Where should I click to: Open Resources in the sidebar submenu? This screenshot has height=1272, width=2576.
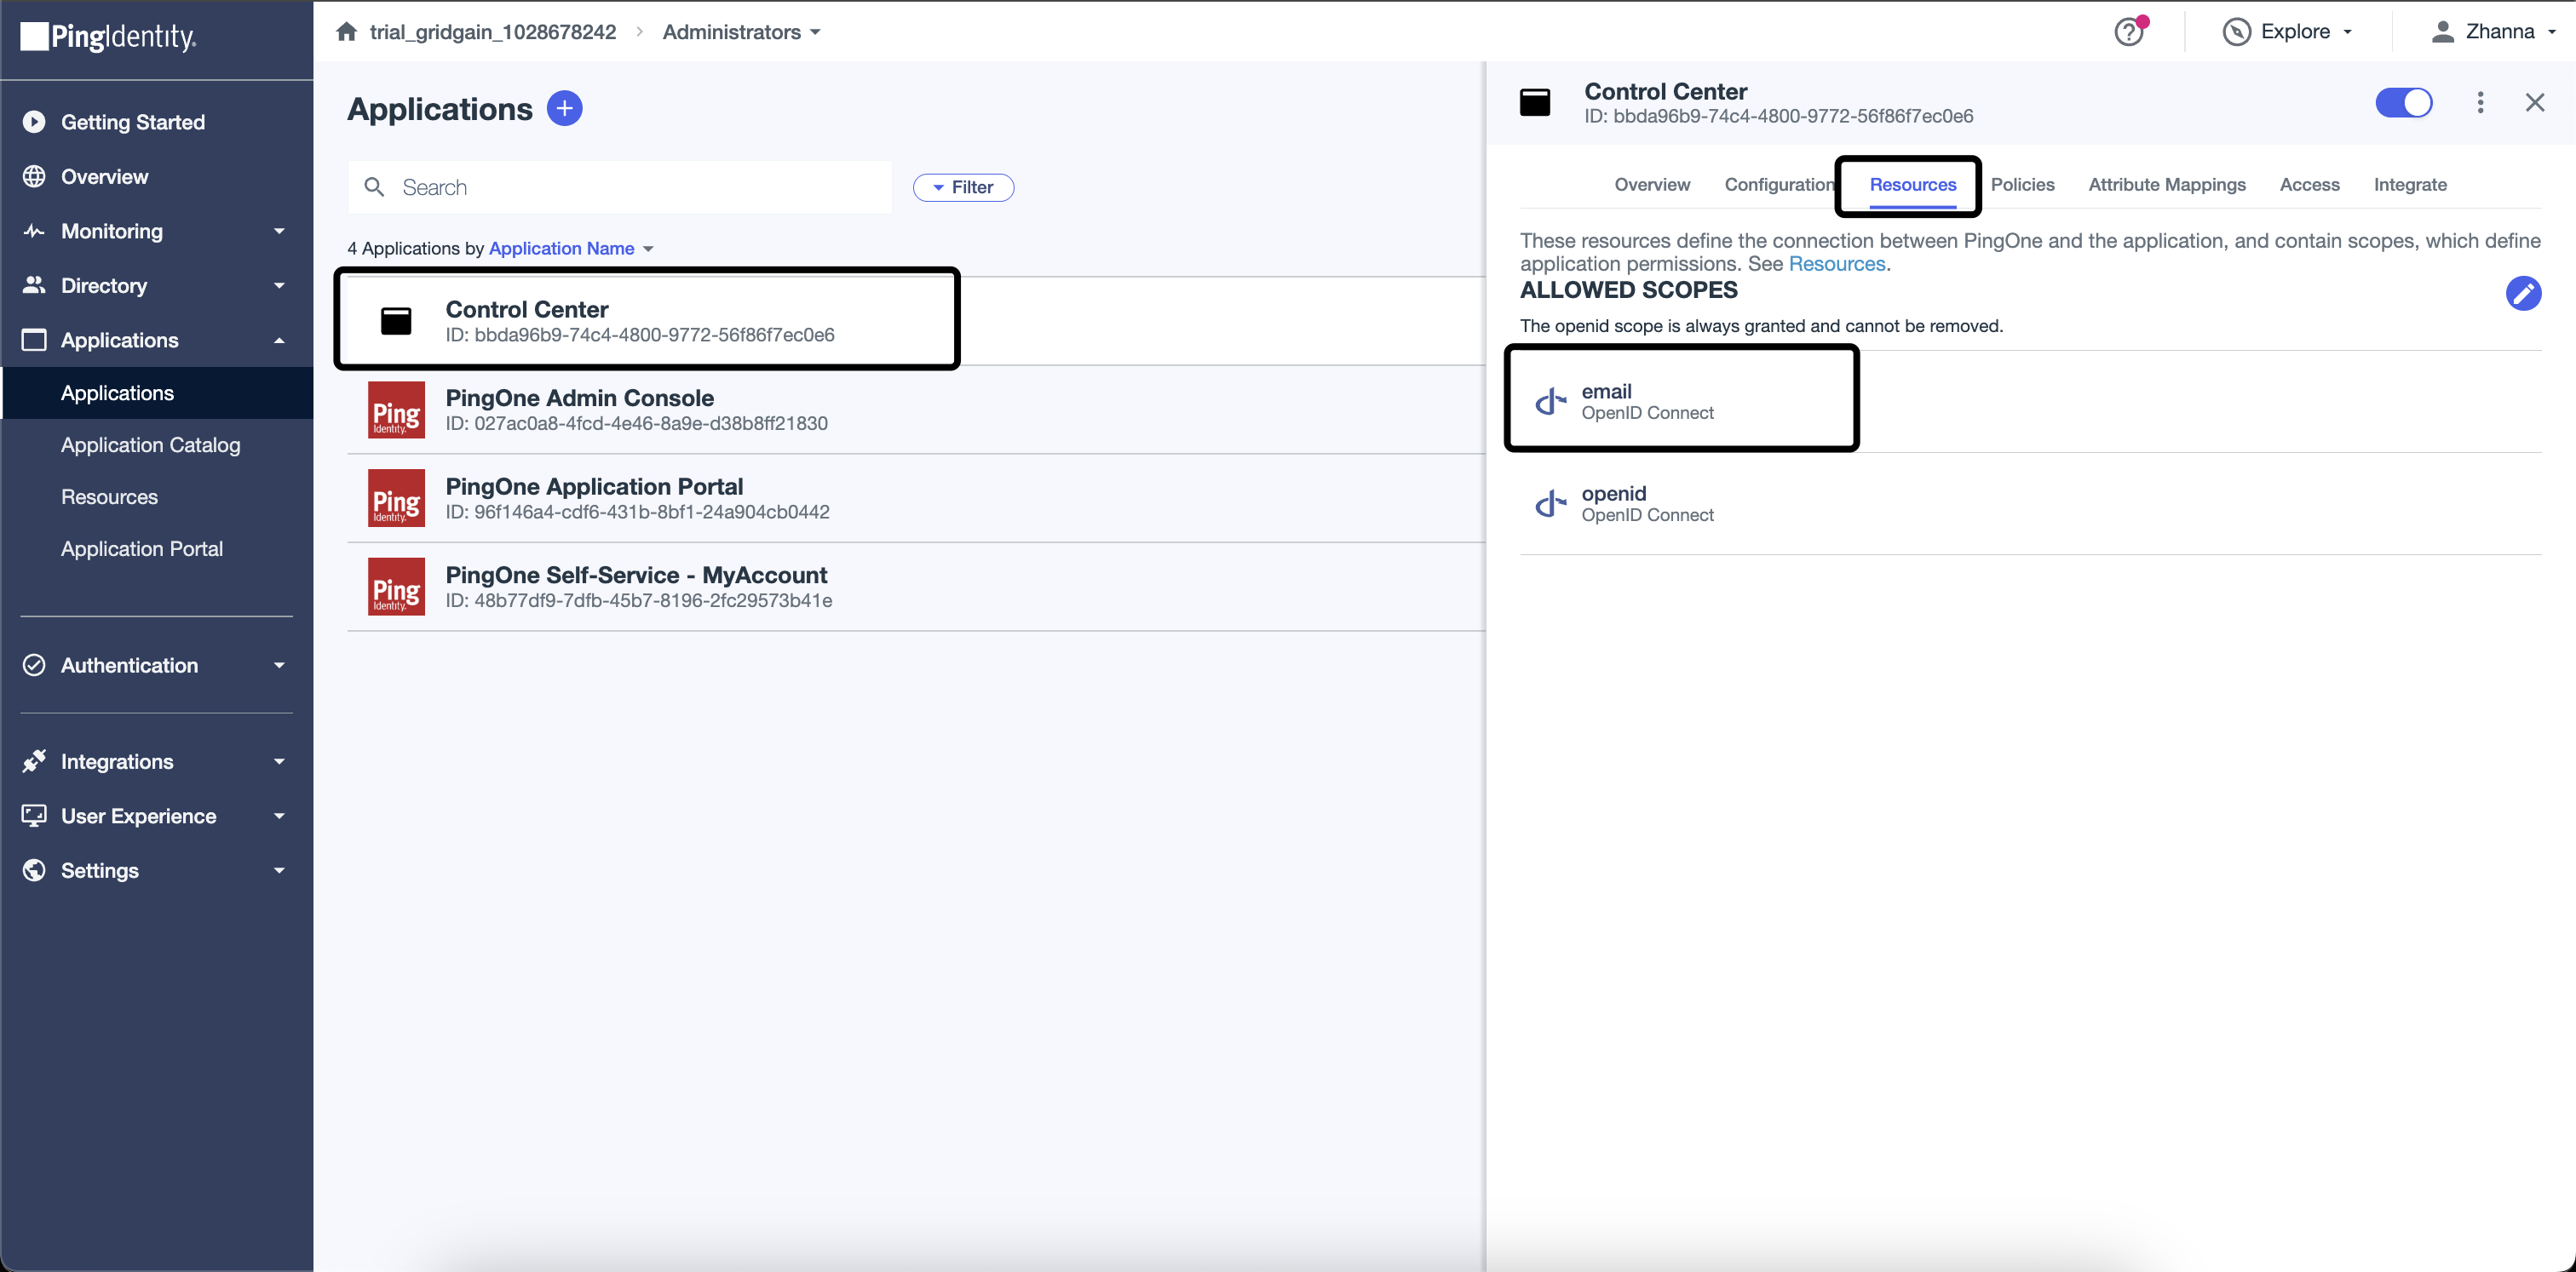(x=109, y=496)
